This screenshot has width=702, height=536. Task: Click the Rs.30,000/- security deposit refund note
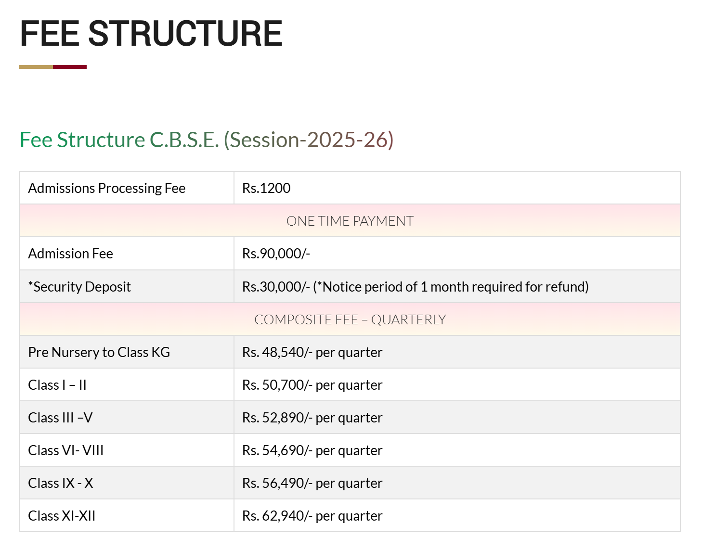(x=415, y=287)
